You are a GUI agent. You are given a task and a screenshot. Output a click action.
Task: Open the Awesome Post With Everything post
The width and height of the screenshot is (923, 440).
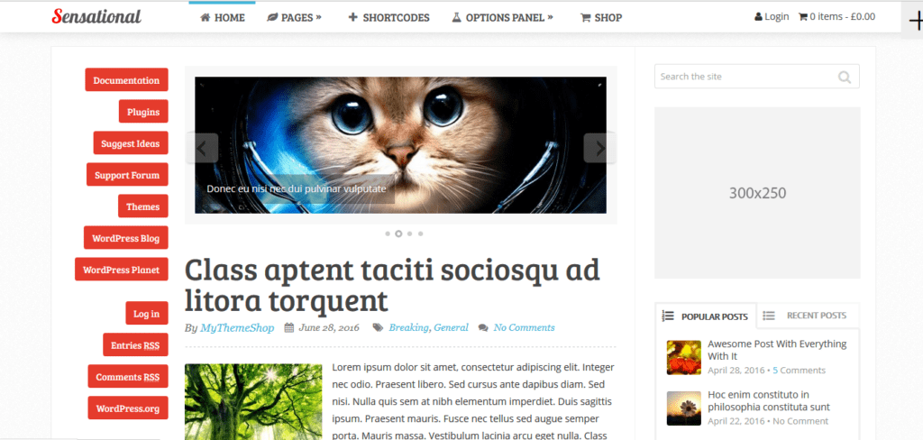[777, 350]
